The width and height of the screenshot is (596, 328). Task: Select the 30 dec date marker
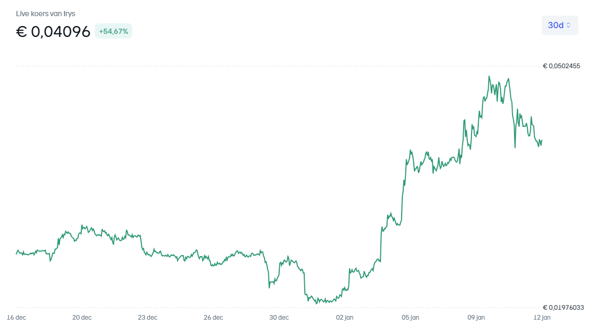(279, 318)
